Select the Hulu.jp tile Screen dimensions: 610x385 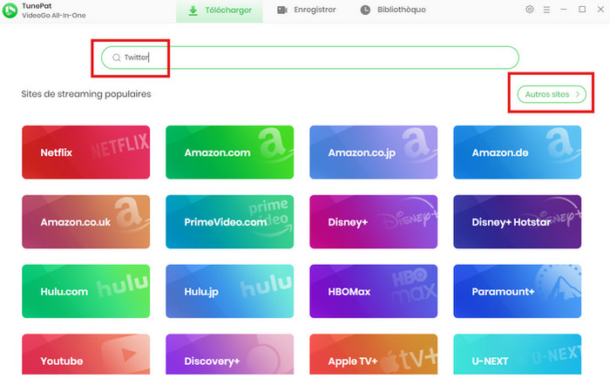229,291
